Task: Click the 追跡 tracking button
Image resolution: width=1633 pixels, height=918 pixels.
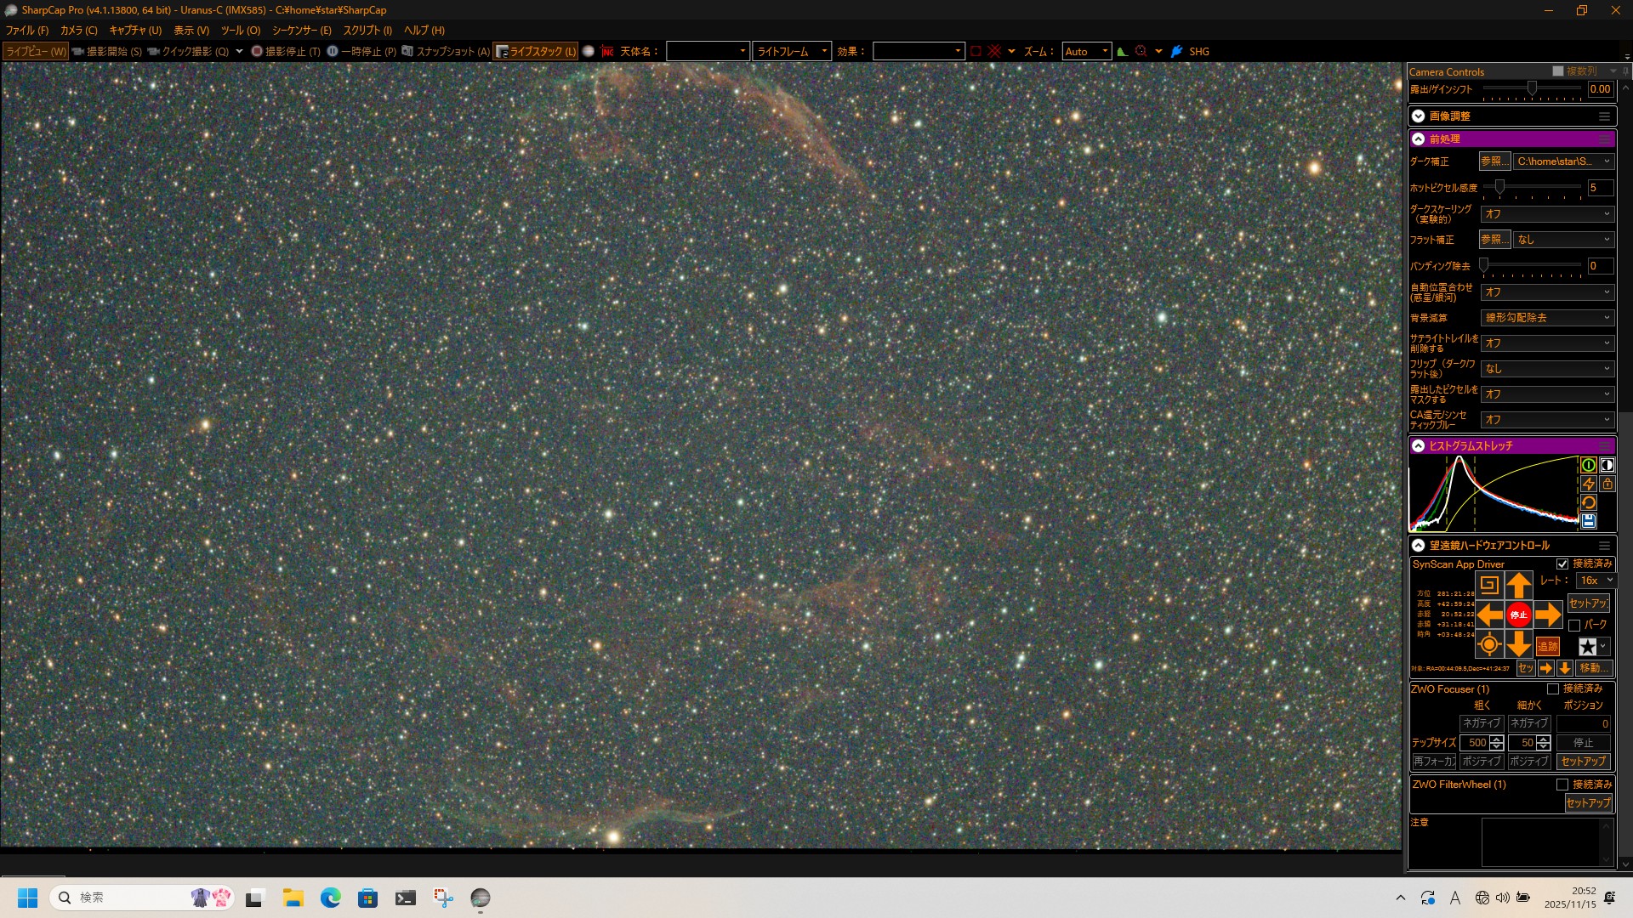Action: coord(1547,646)
